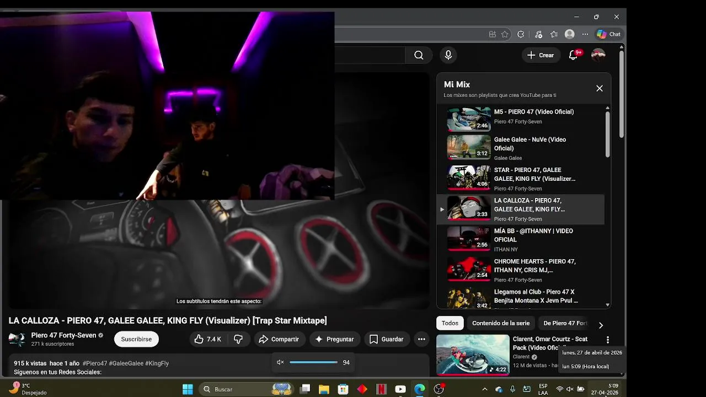Viewport: 706px width, 397px height.
Task: Unmute using the volume overlay speaker icon
Action: point(280,362)
